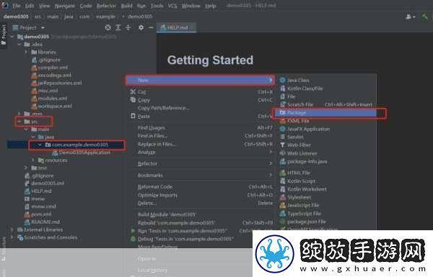The image size is (433, 277).
Task: Create a new Web Filter
Action: point(326,145)
